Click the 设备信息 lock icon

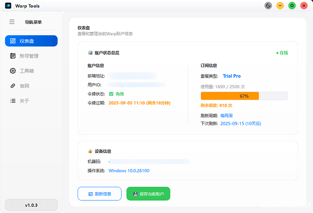[90, 151]
